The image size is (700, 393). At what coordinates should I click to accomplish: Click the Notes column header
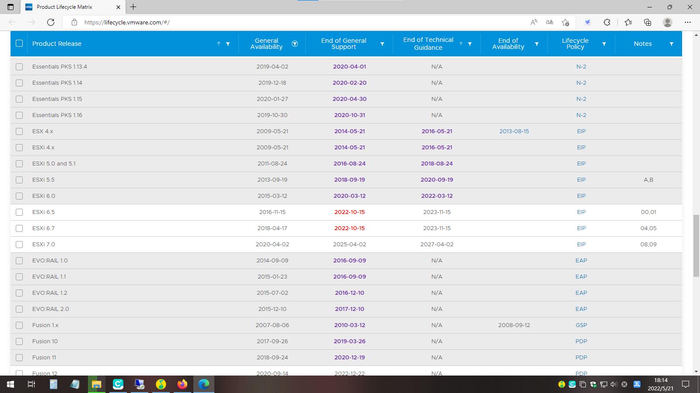pos(643,44)
